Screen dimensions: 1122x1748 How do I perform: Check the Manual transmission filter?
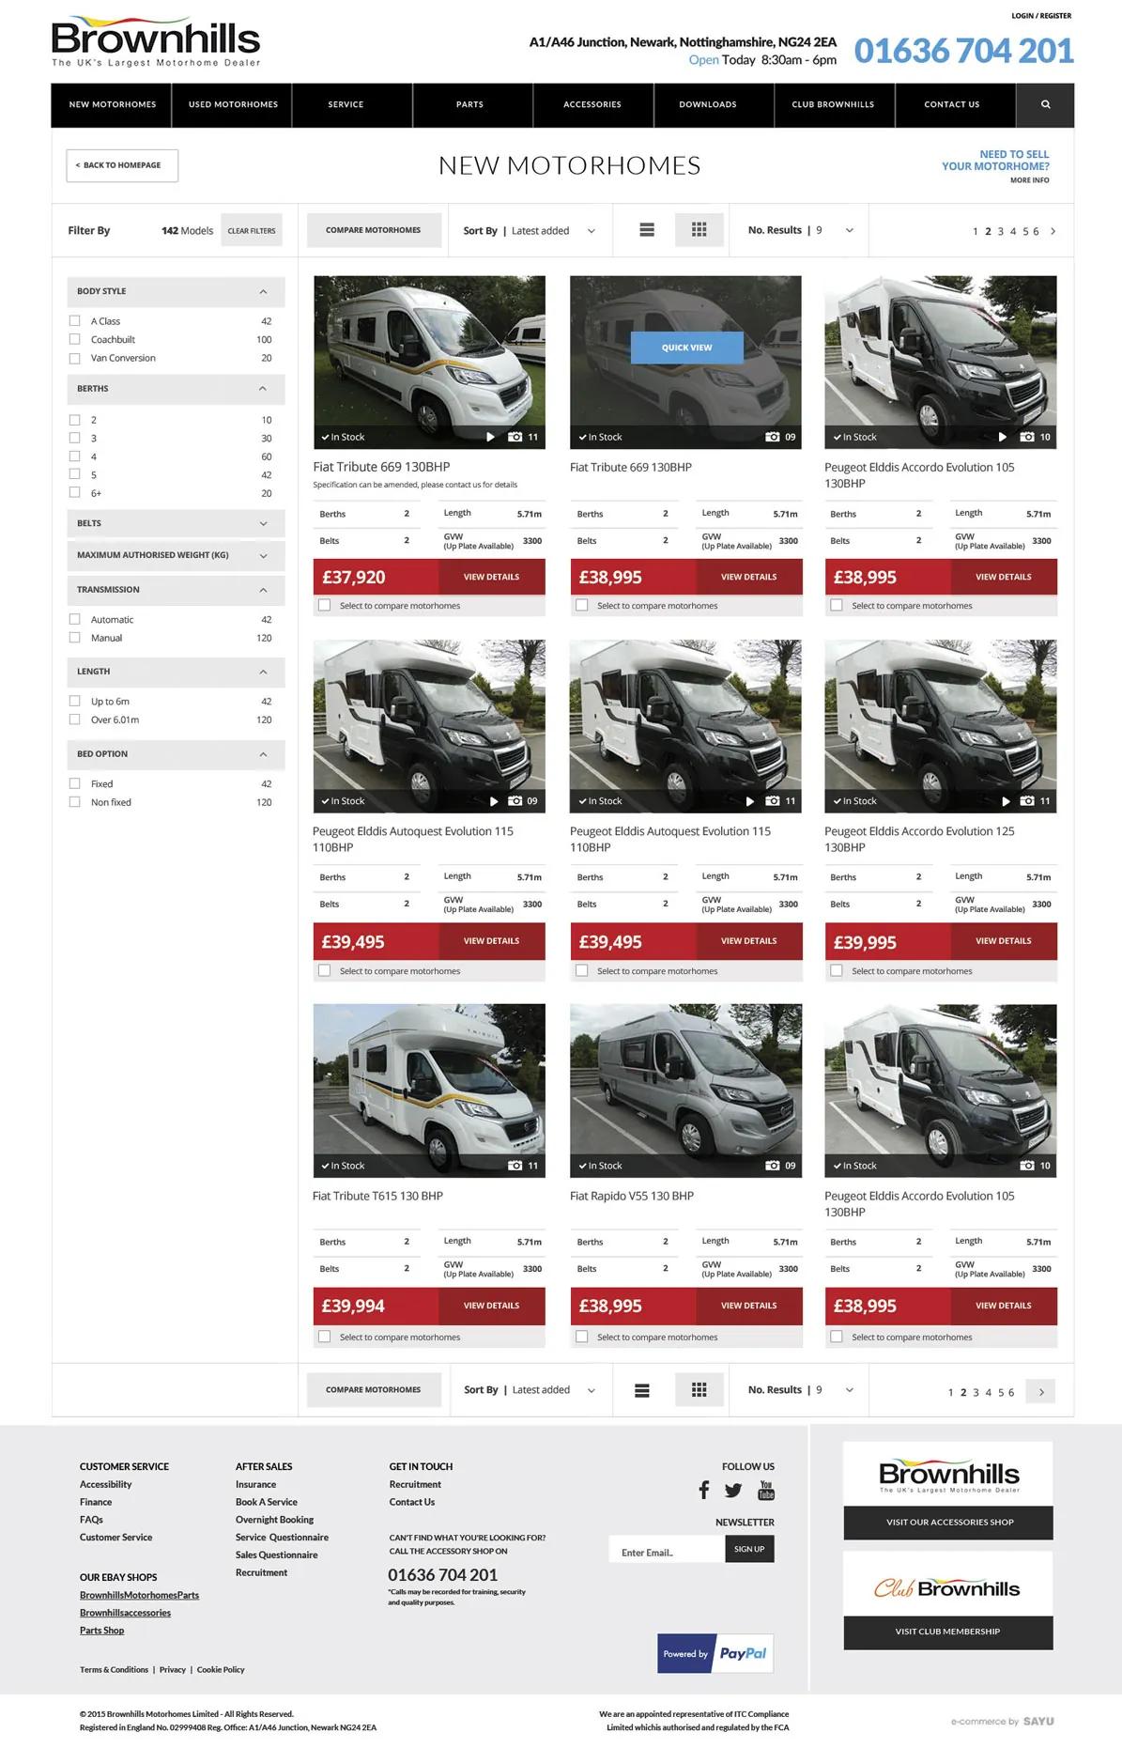coord(74,638)
